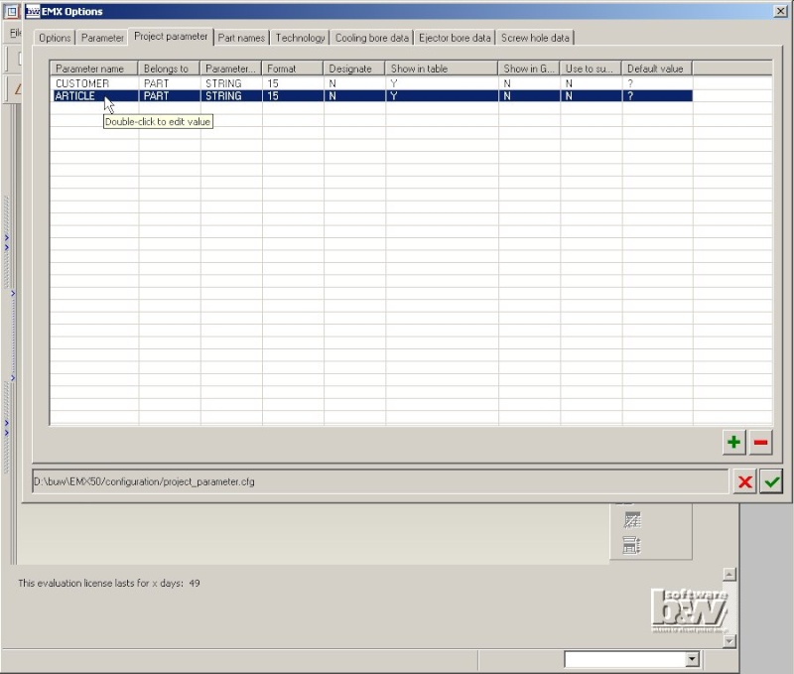Viewport: 794px width, 674px height.
Task: Close the EMX Options dialog
Action: click(x=780, y=11)
